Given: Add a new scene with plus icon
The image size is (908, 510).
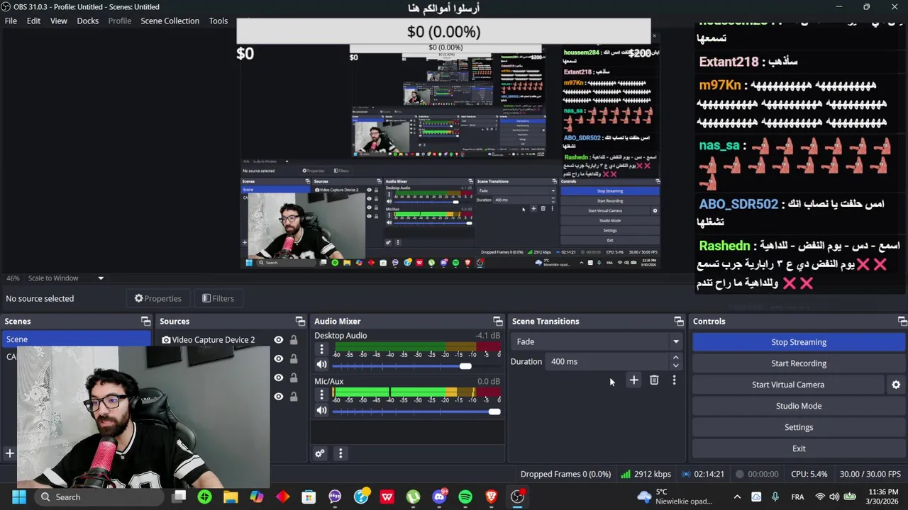Looking at the screenshot, I should [x=10, y=453].
